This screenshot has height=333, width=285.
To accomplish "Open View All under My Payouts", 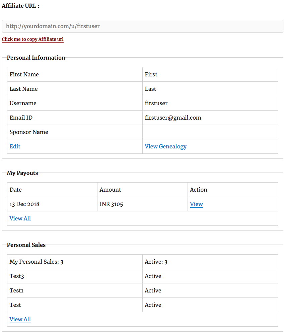I will click(20, 218).
